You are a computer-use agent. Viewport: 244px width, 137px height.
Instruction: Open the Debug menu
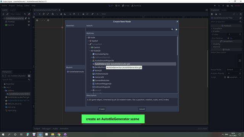[19, 6]
